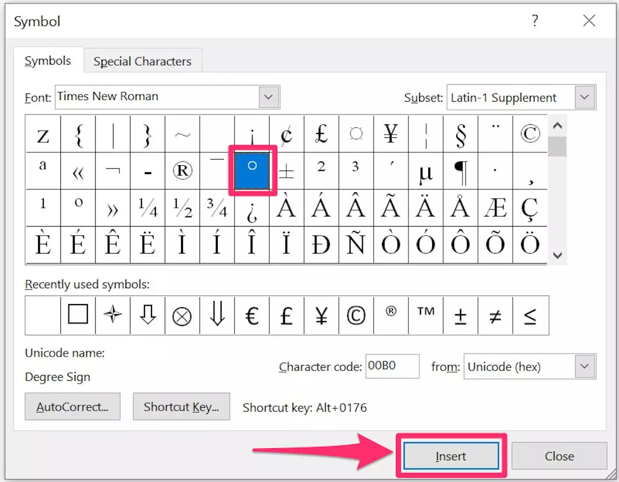Viewport: 619px width, 482px height.
Task: Click the Shortcut Key button
Action: pos(181,406)
